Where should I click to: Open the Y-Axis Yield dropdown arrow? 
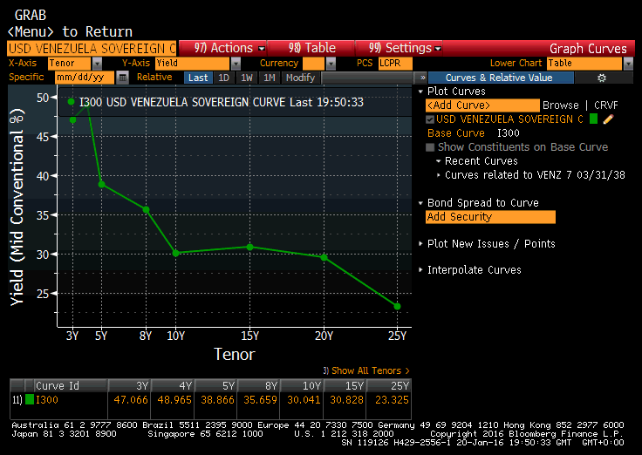point(236,64)
